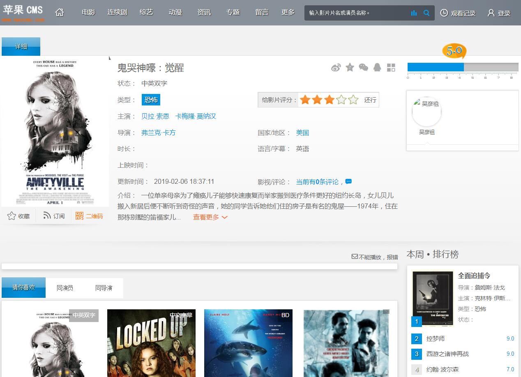Share to QQ Zone star icon
521x377 pixels.
click(x=350, y=67)
